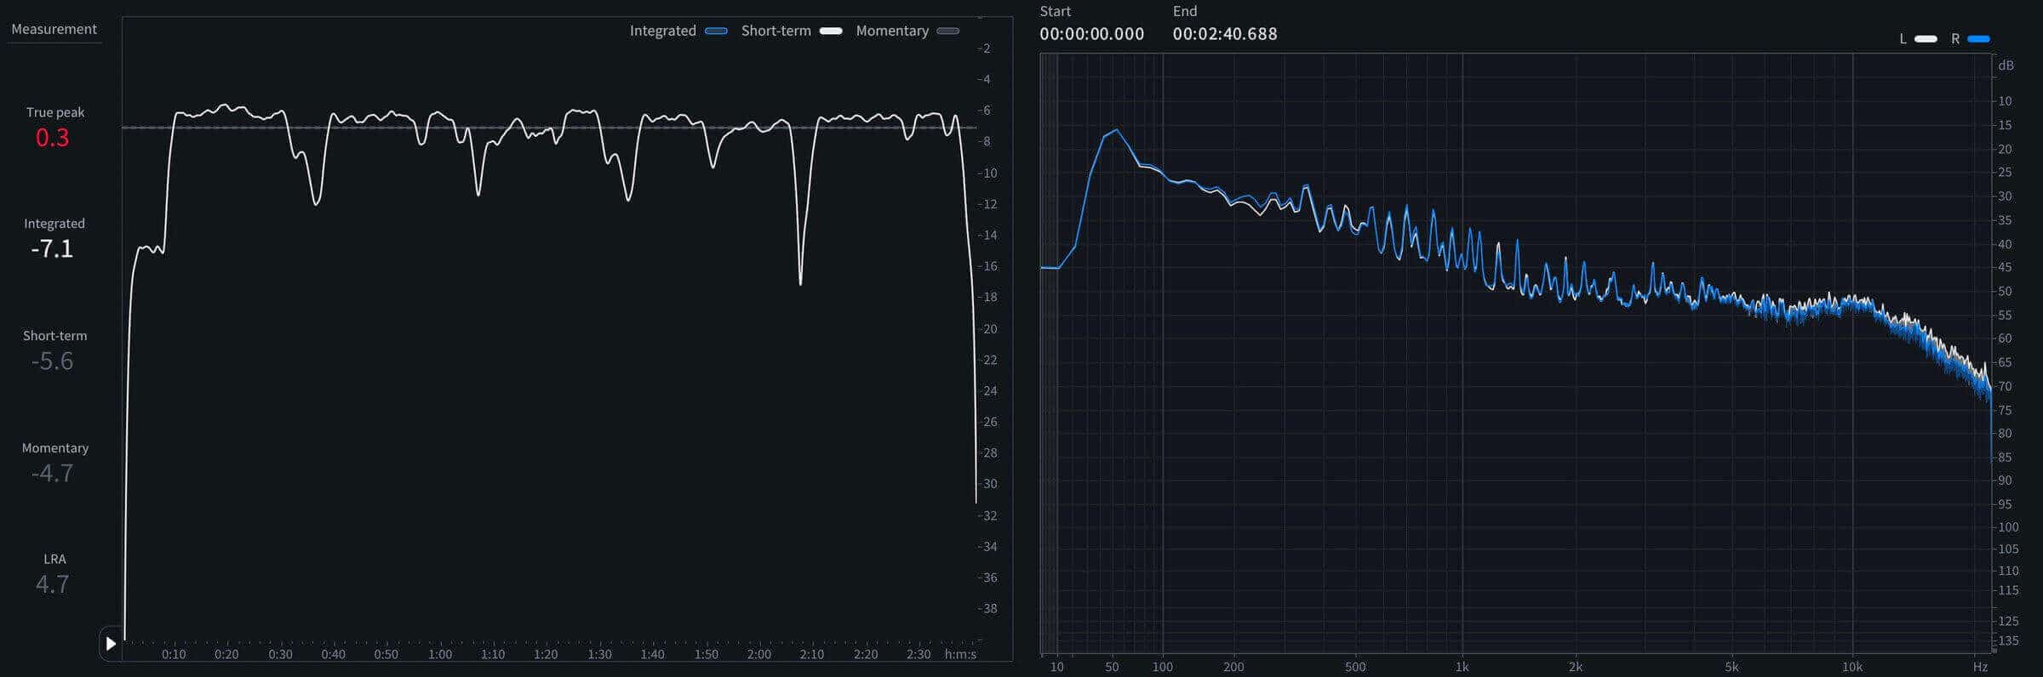Toggle the Short-term loudness legend swatch
Image resolution: width=2043 pixels, height=677 pixels.
tap(831, 31)
